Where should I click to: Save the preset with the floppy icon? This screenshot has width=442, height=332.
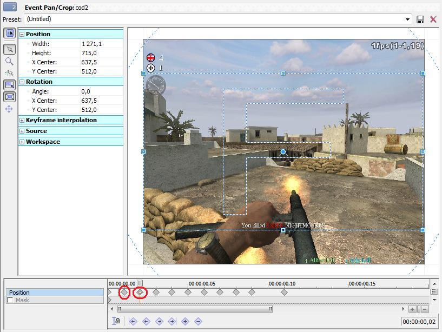click(x=420, y=19)
